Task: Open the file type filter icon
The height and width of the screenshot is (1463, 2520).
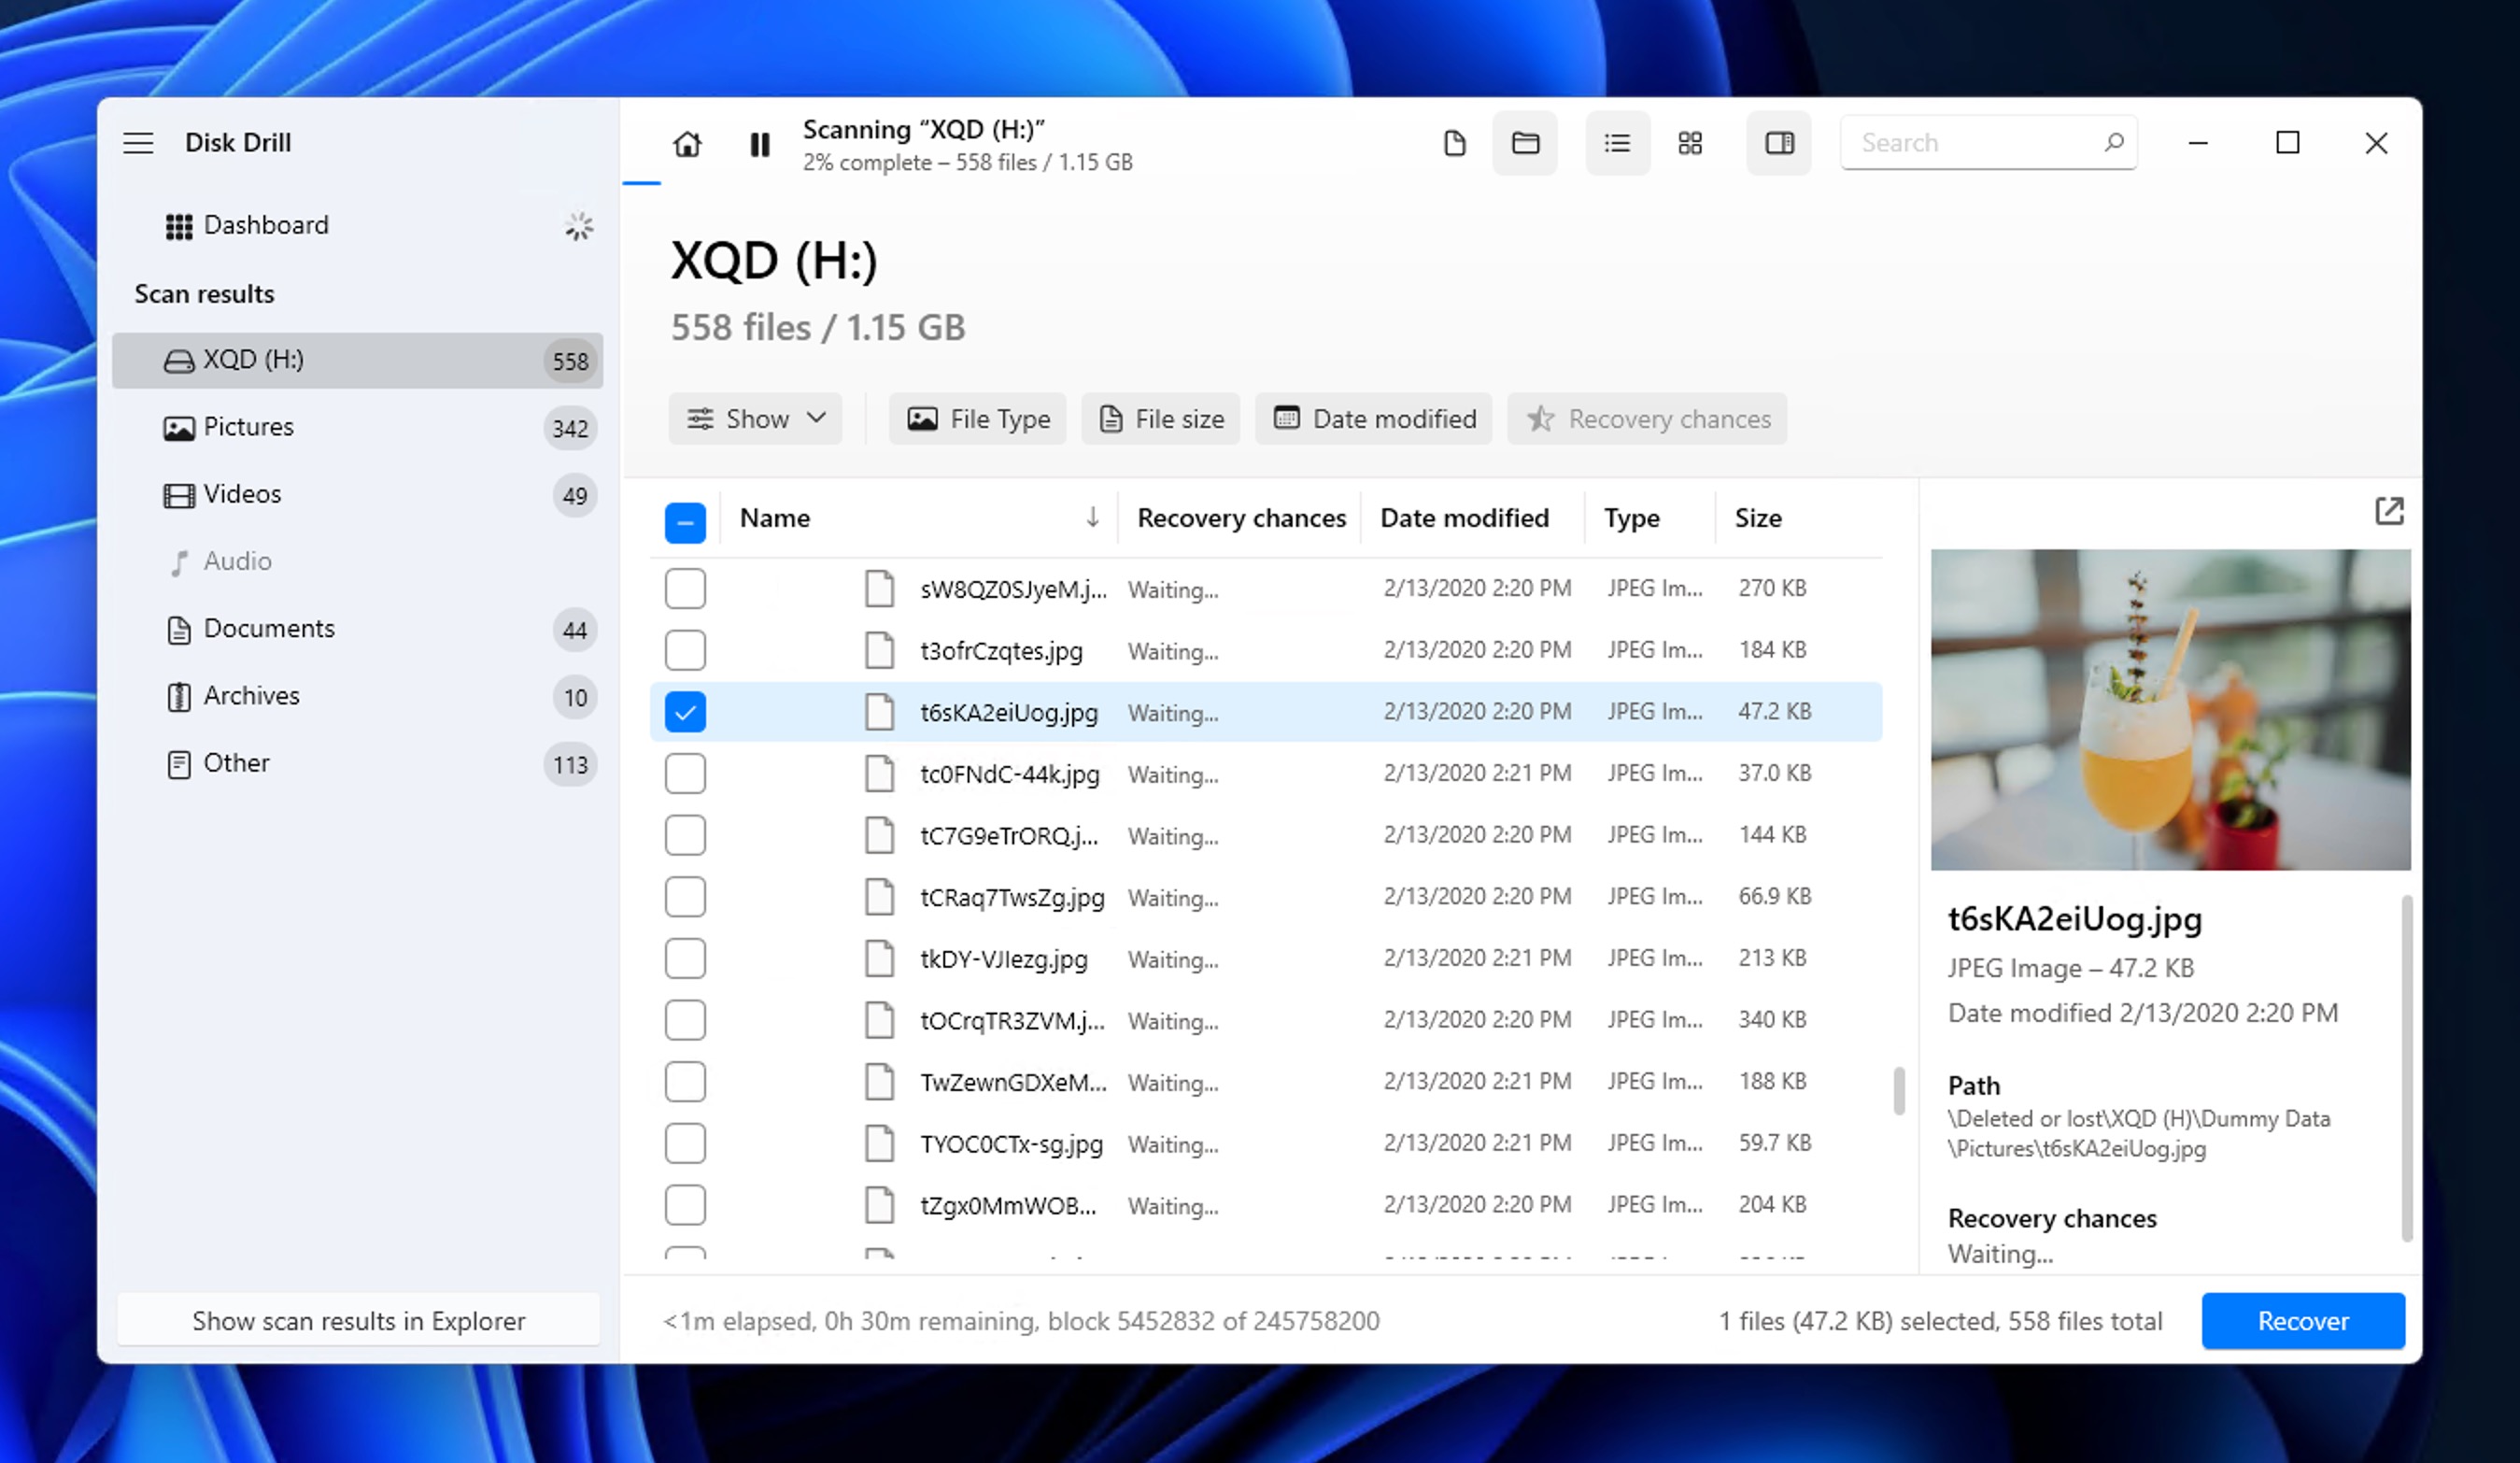Action: (x=923, y=419)
